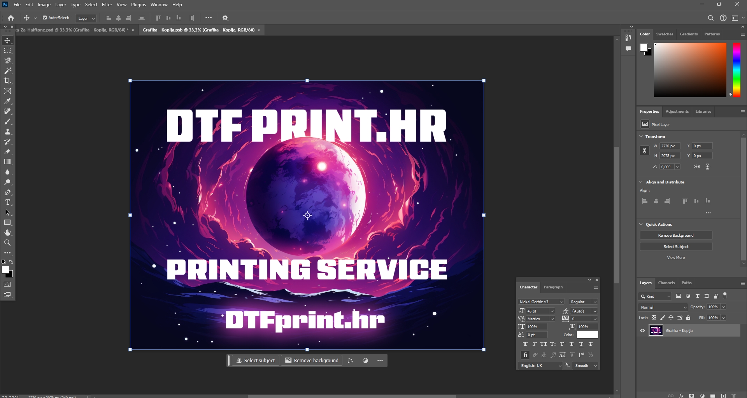The image size is (747, 398).
Task: Toggle Quick Mask mode
Action: tap(7, 285)
